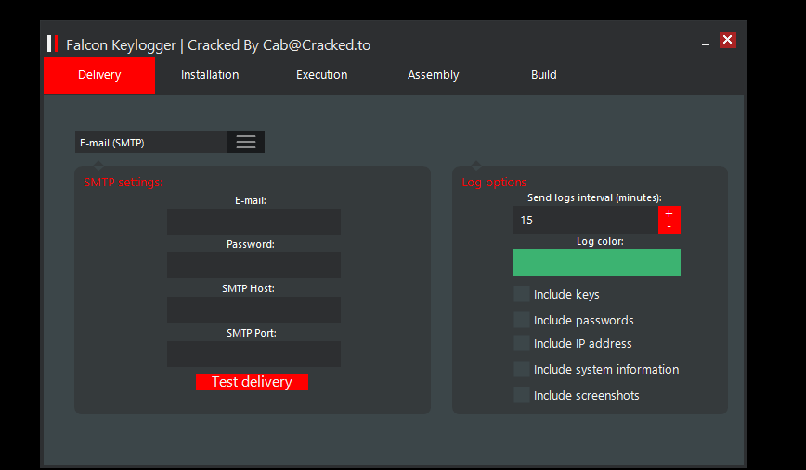Switch to the Installation tab
This screenshot has height=470, width=806.
pyautogui.click(x=210, y=75)
